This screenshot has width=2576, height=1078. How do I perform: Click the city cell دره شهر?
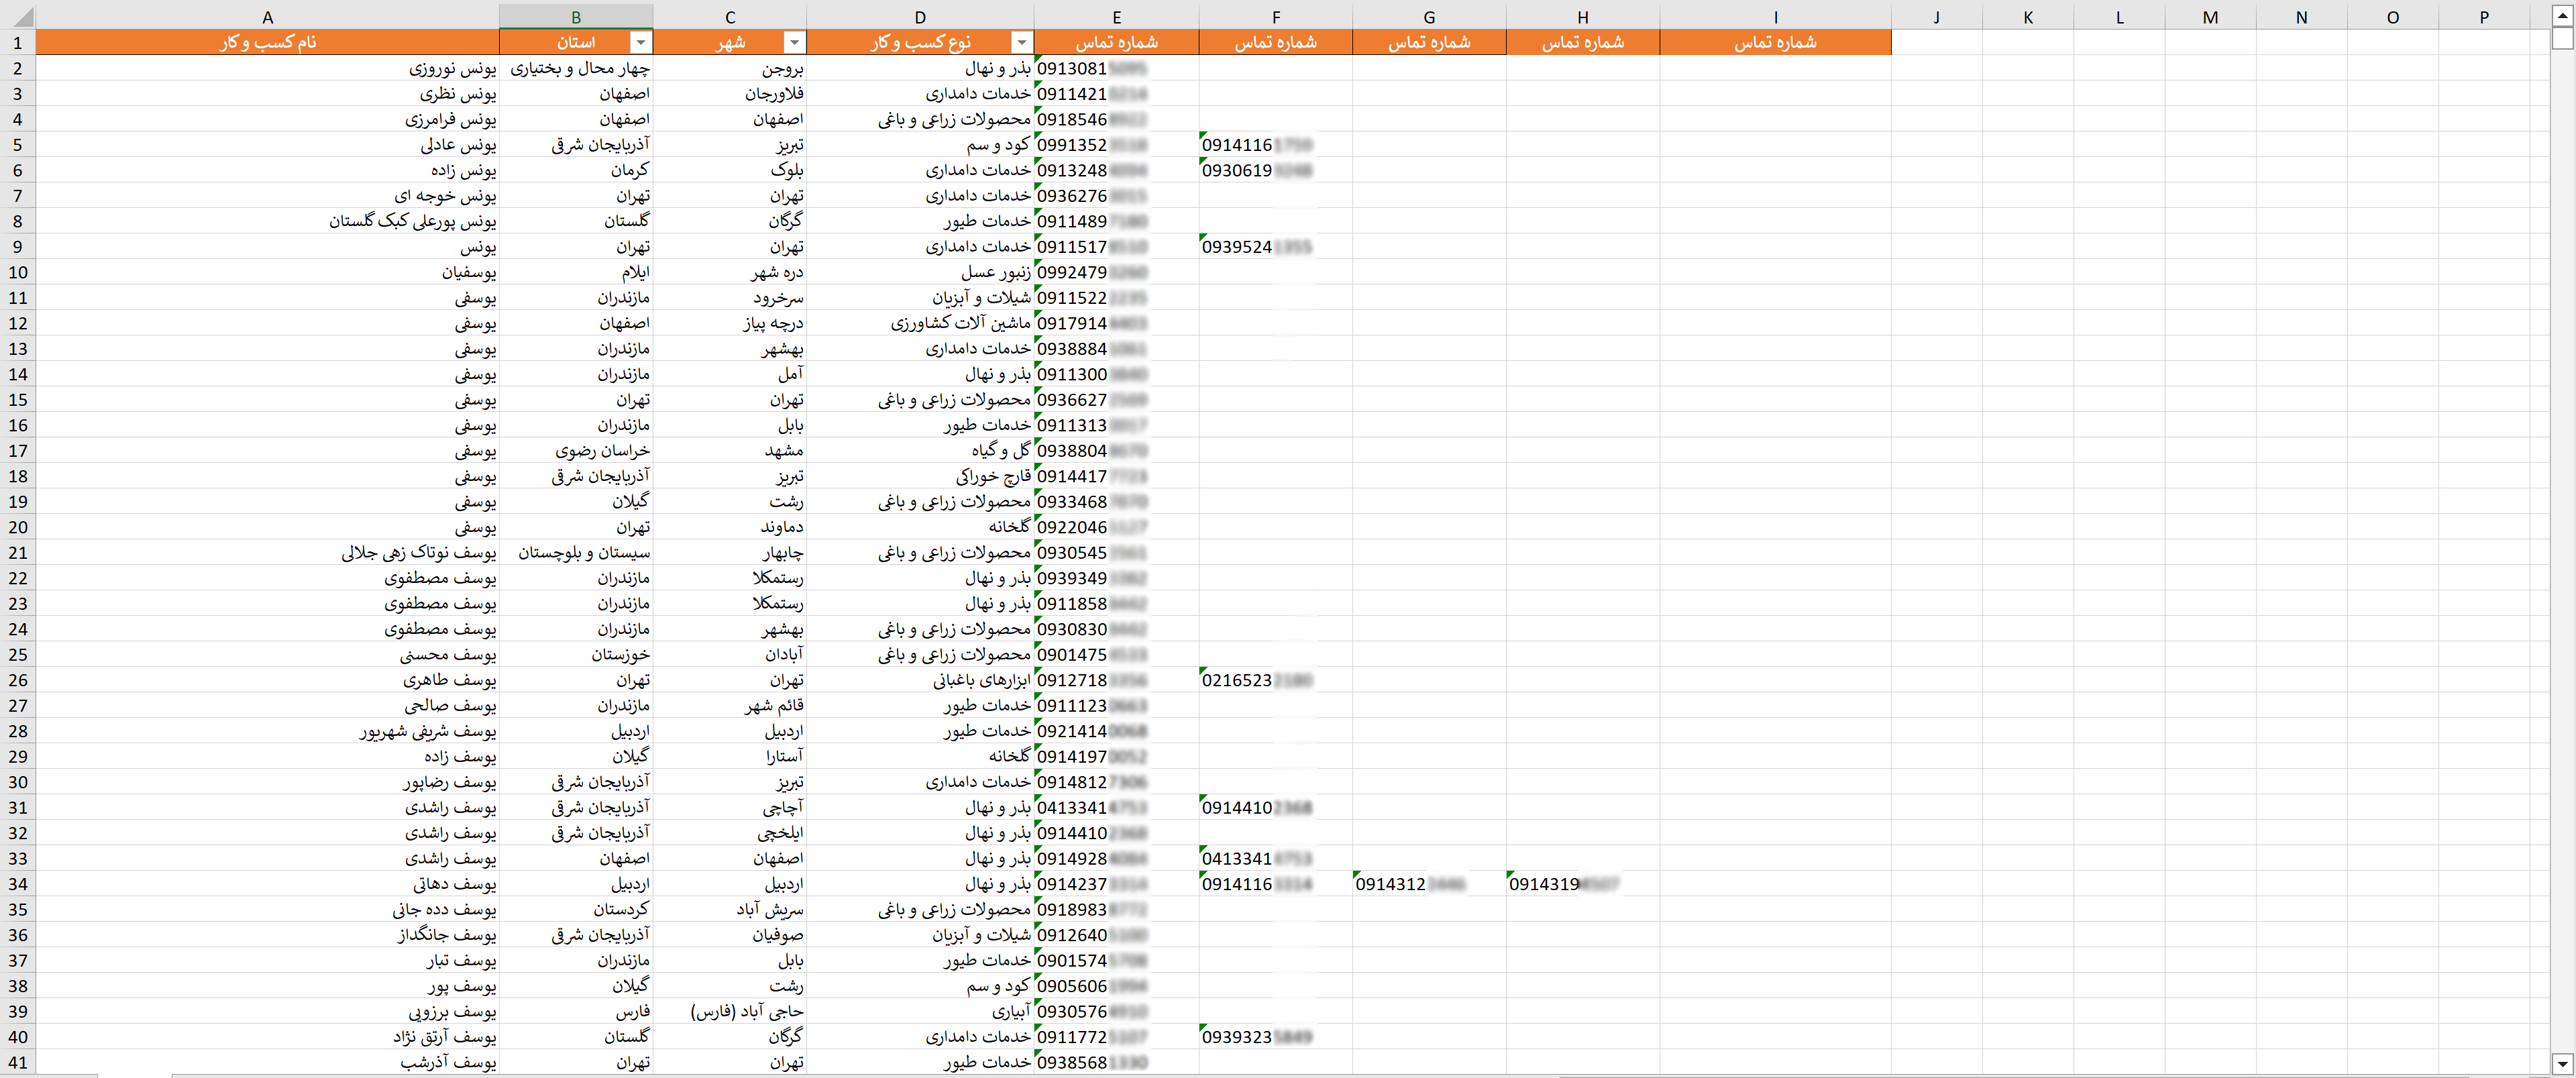click(730, 272)
